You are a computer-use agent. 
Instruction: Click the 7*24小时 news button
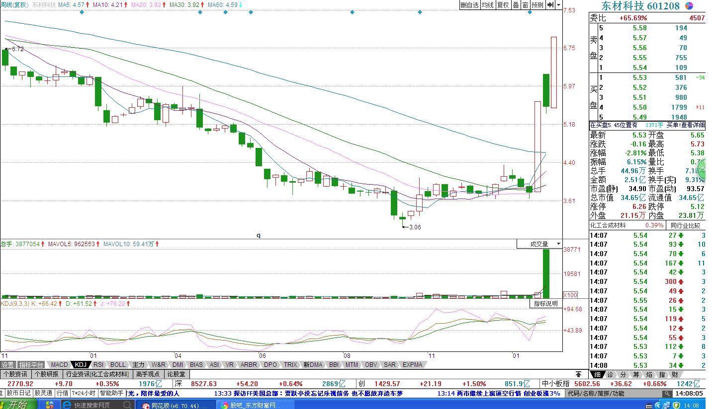(84, 393)
